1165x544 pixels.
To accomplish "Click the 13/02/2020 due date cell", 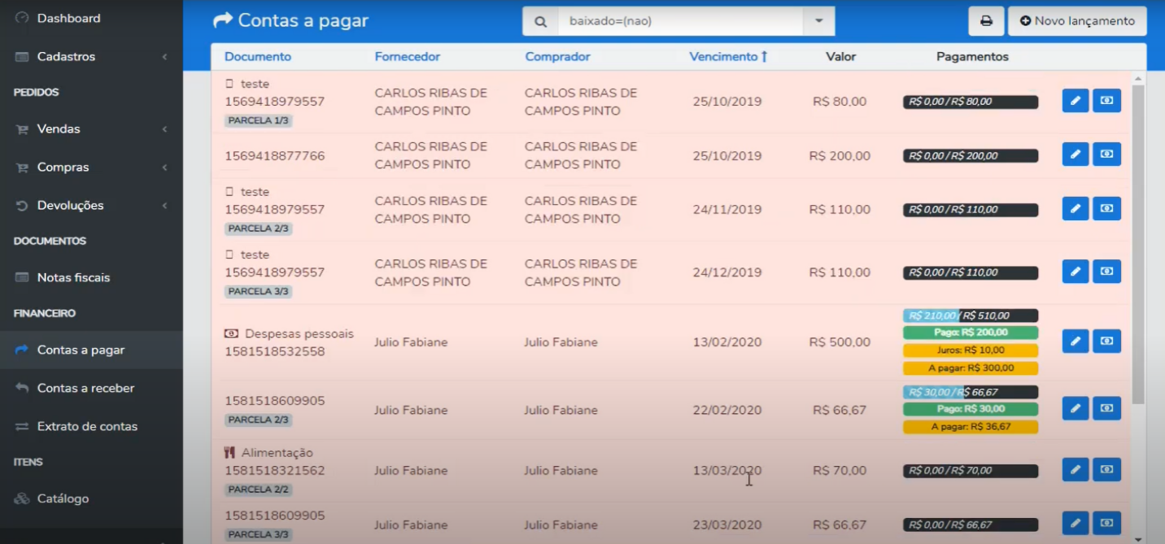I will coord(727,342).
